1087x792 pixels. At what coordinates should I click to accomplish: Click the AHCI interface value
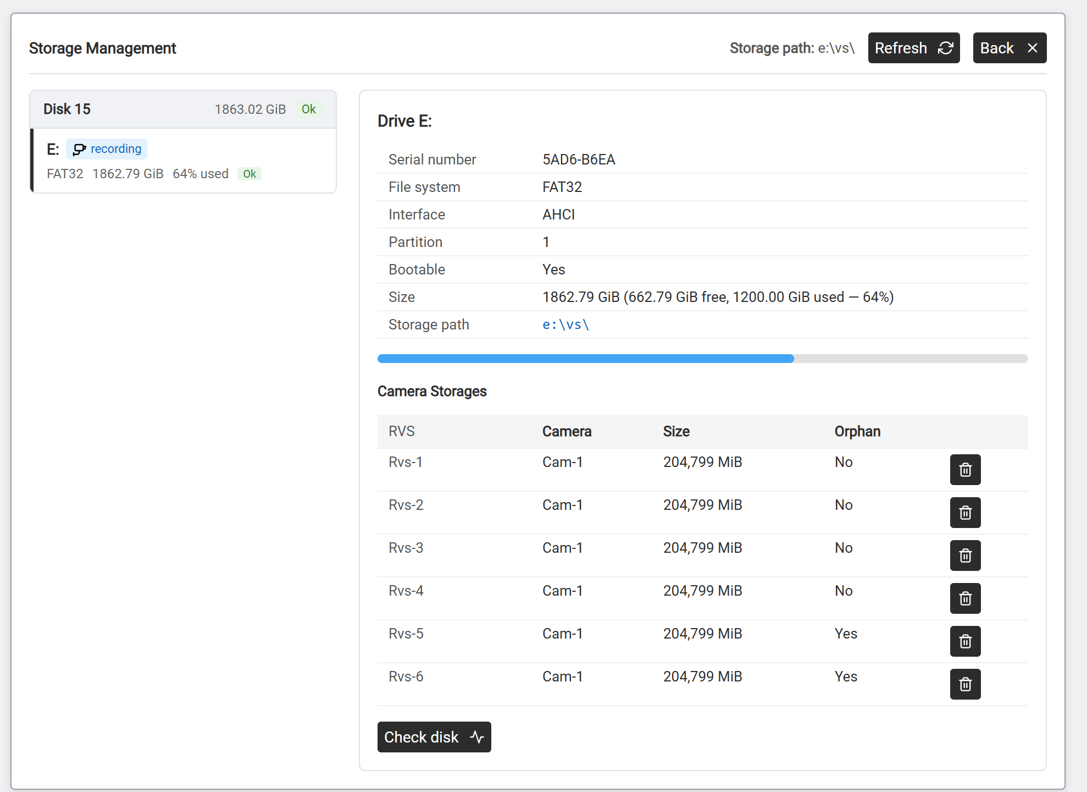[558, 215]
